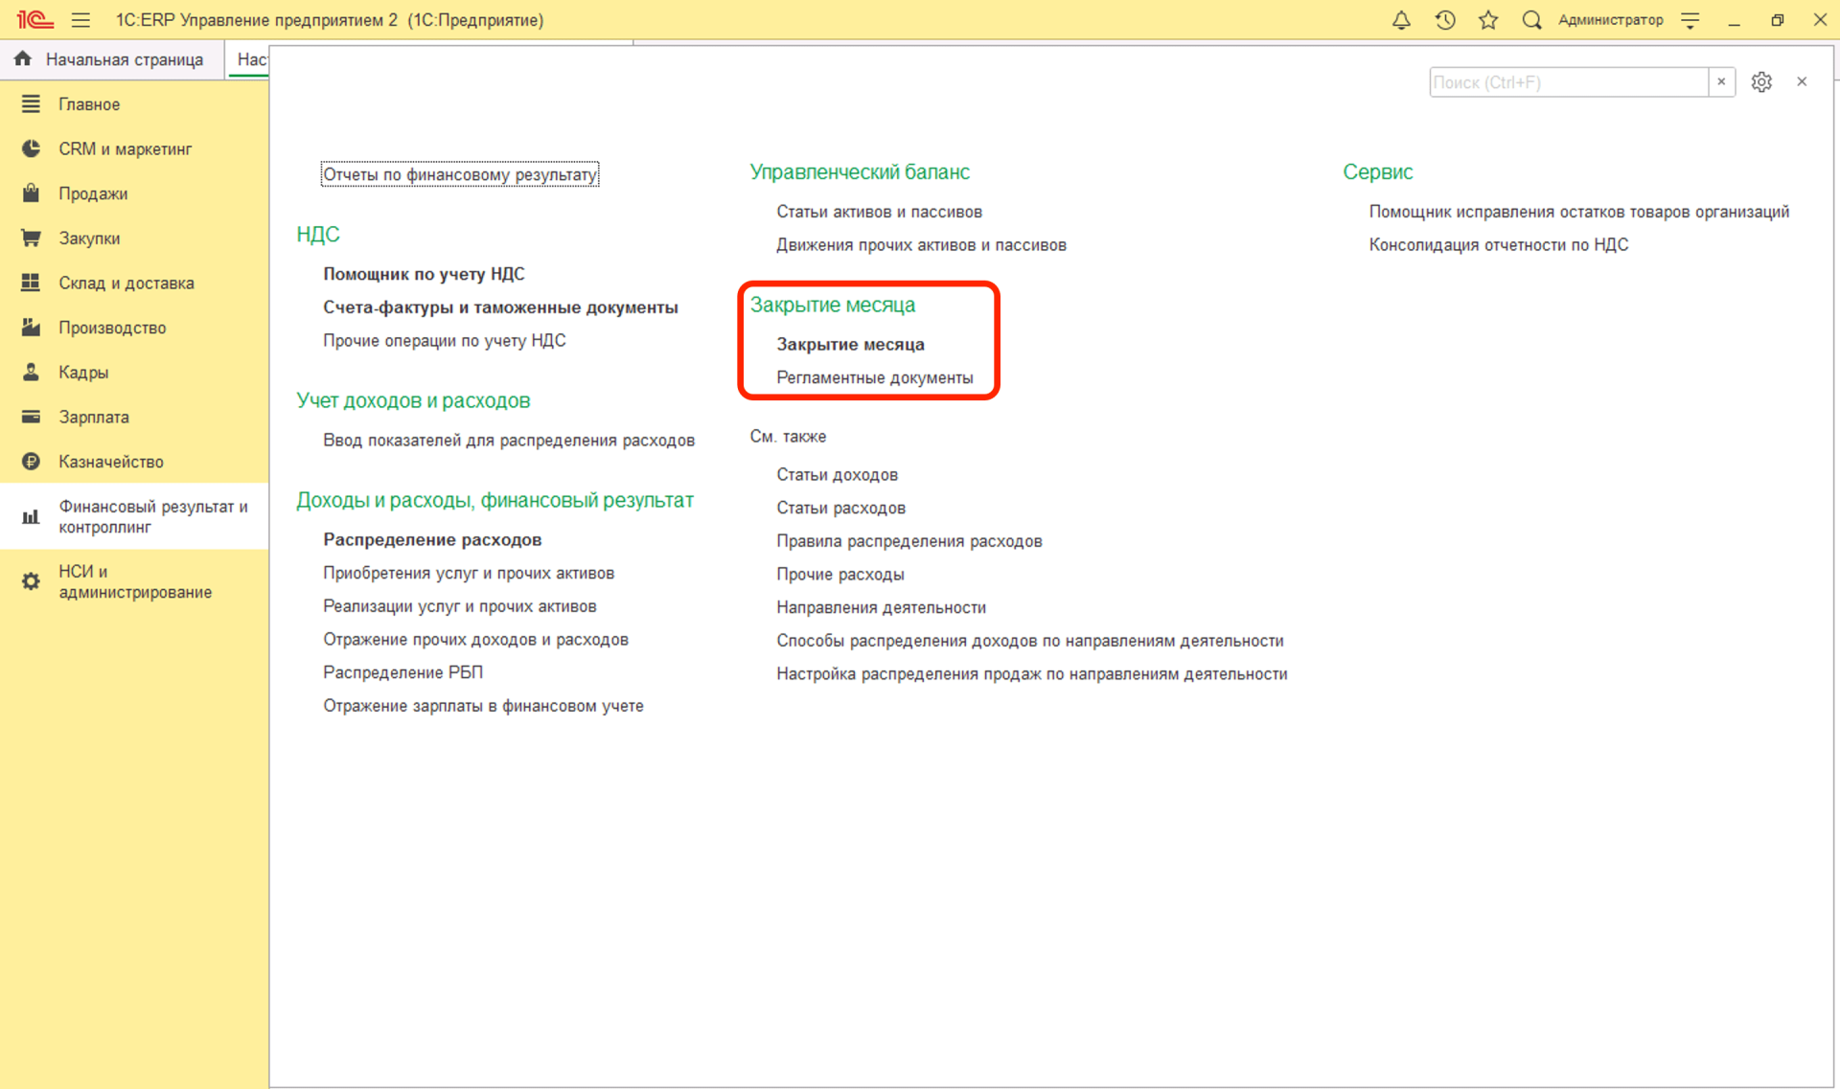Expand the service options dropdown near Администратор
Screen dimensions: 1840x1089
(x=1690, y=20)
